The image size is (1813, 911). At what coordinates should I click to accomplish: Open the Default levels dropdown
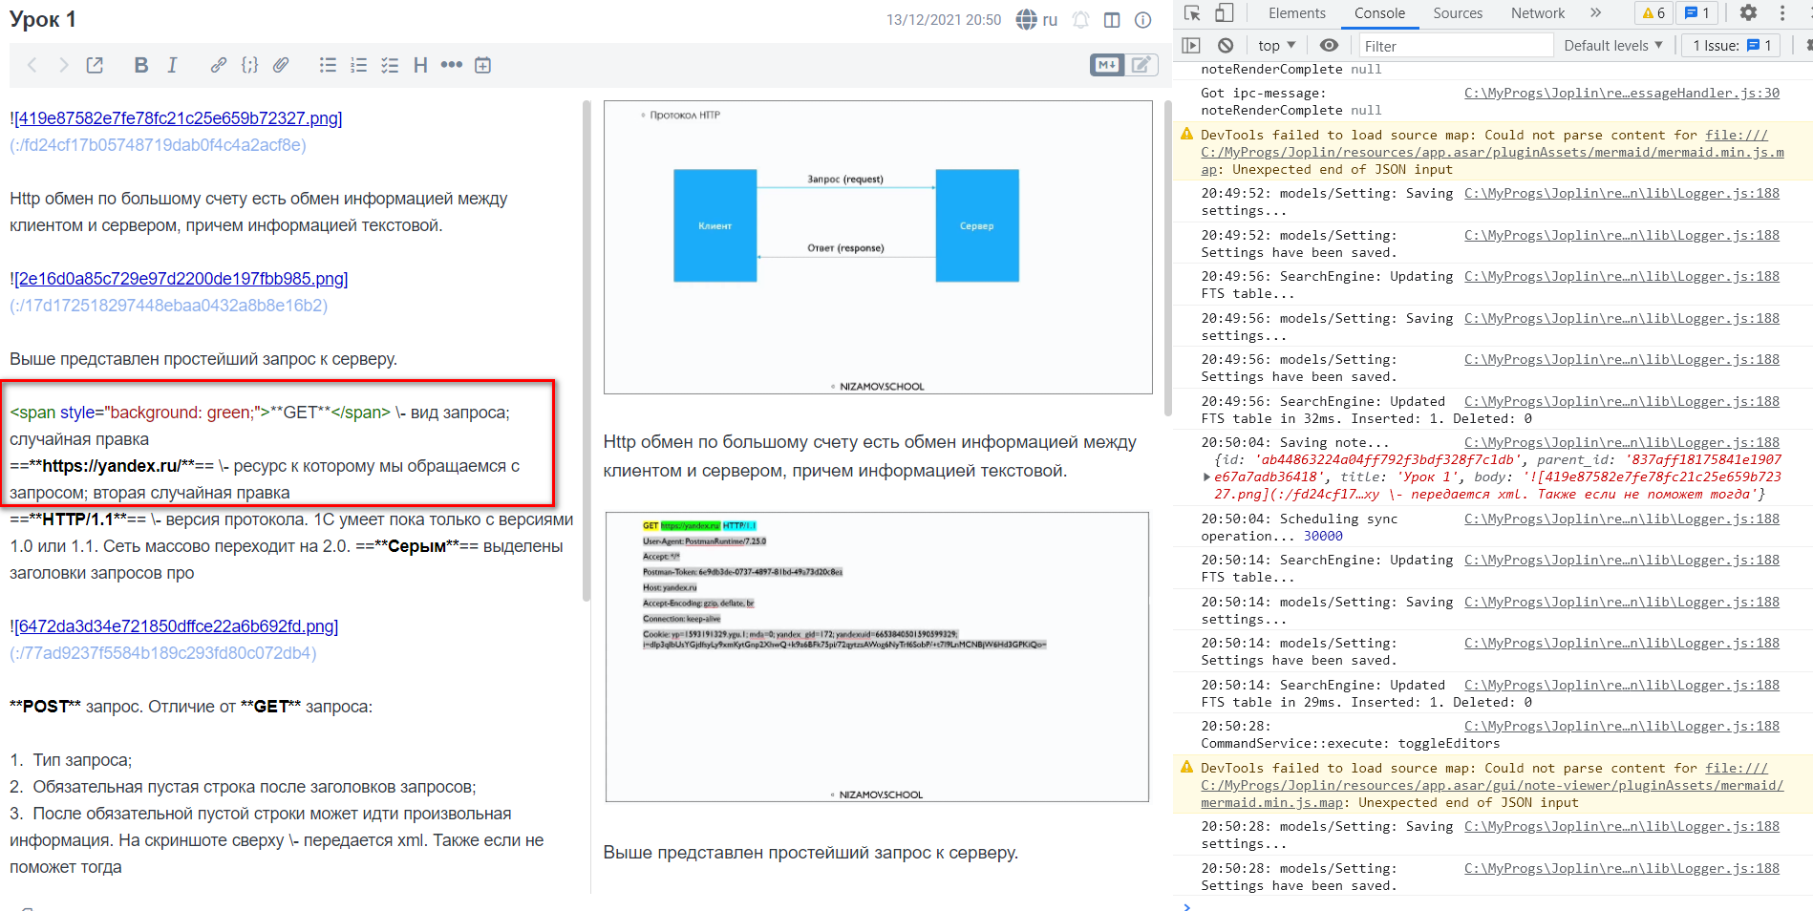[1613, 45]
